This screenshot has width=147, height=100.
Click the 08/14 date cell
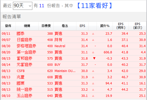coord(6,65)
